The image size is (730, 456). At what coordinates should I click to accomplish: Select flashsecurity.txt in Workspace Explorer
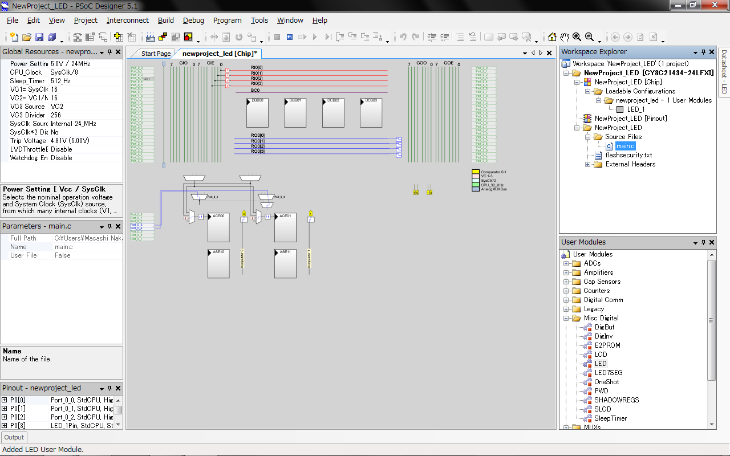[x=628, y=155]
